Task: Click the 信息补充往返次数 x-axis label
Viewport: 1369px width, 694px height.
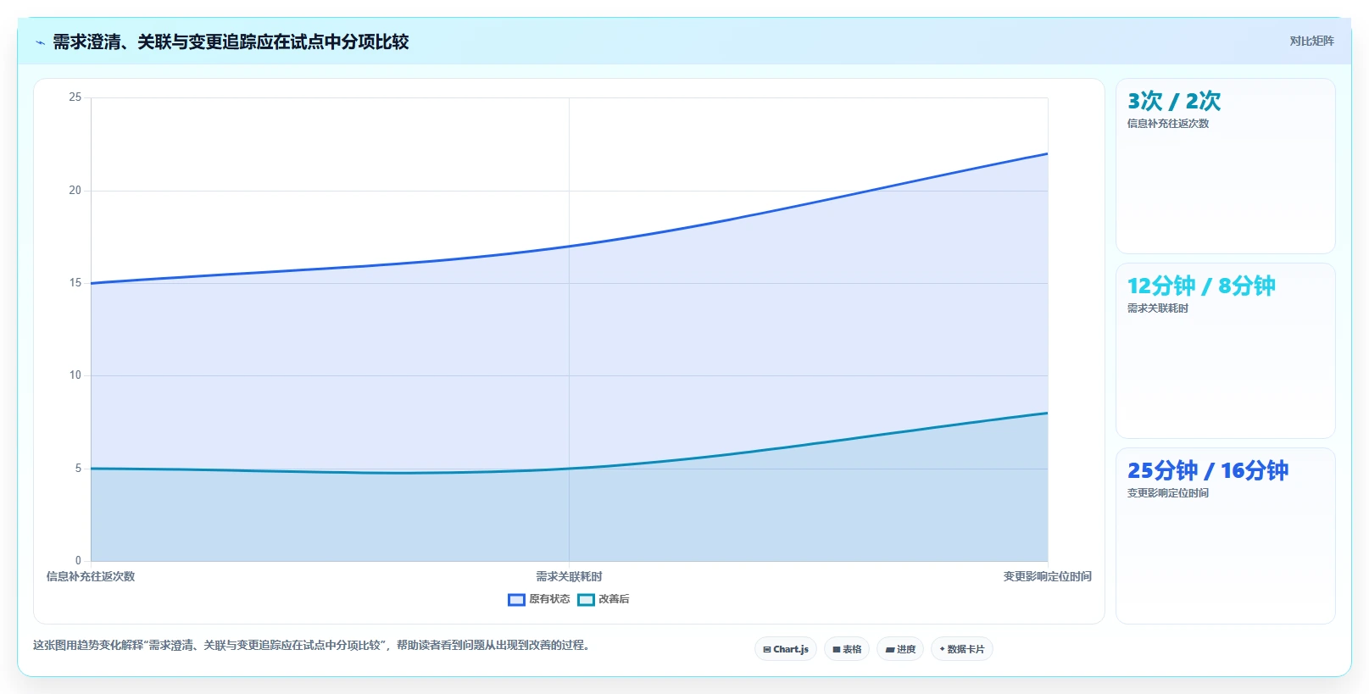Action: 91,576
